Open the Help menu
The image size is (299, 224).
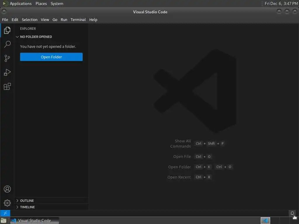pos(93,20)
